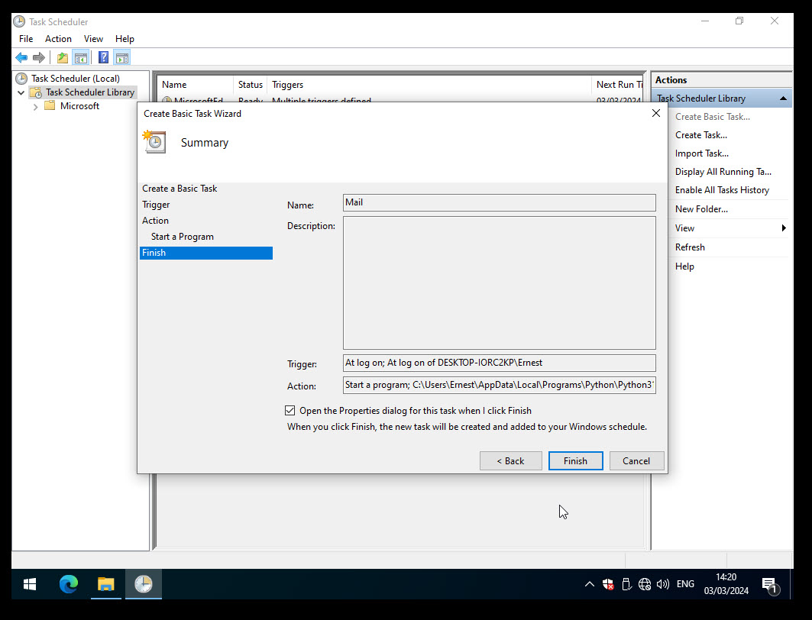
Task: Open the View menu in menu bar
Action: [93, 39]
